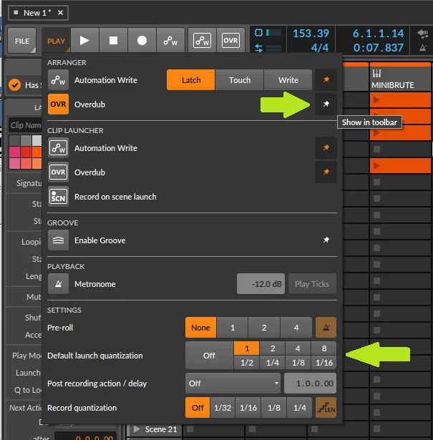Toggle Clip Launcher Overdub menu icon
433x440 pixels.
tap(58, 172)
